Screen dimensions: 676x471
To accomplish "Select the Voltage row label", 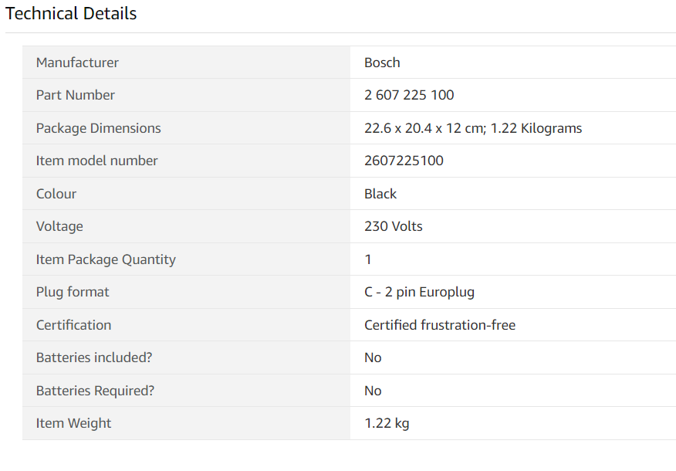I will pyautogui.click(x=59, y=226).
